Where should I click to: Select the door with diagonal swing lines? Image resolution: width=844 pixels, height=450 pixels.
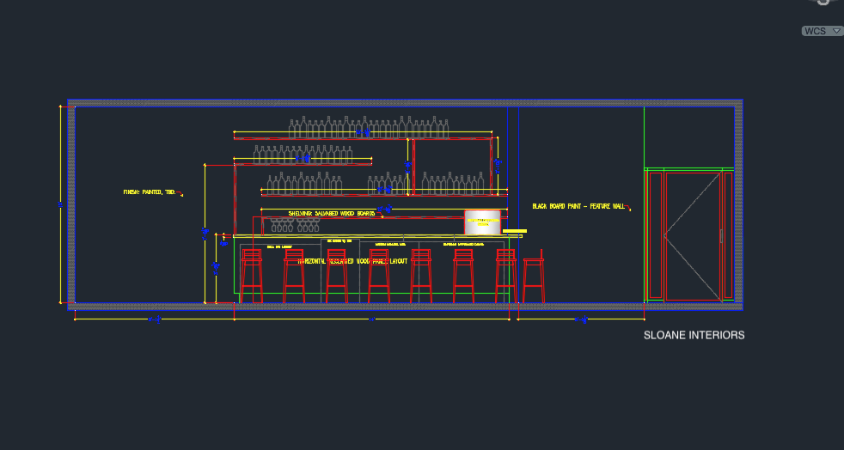692,234
